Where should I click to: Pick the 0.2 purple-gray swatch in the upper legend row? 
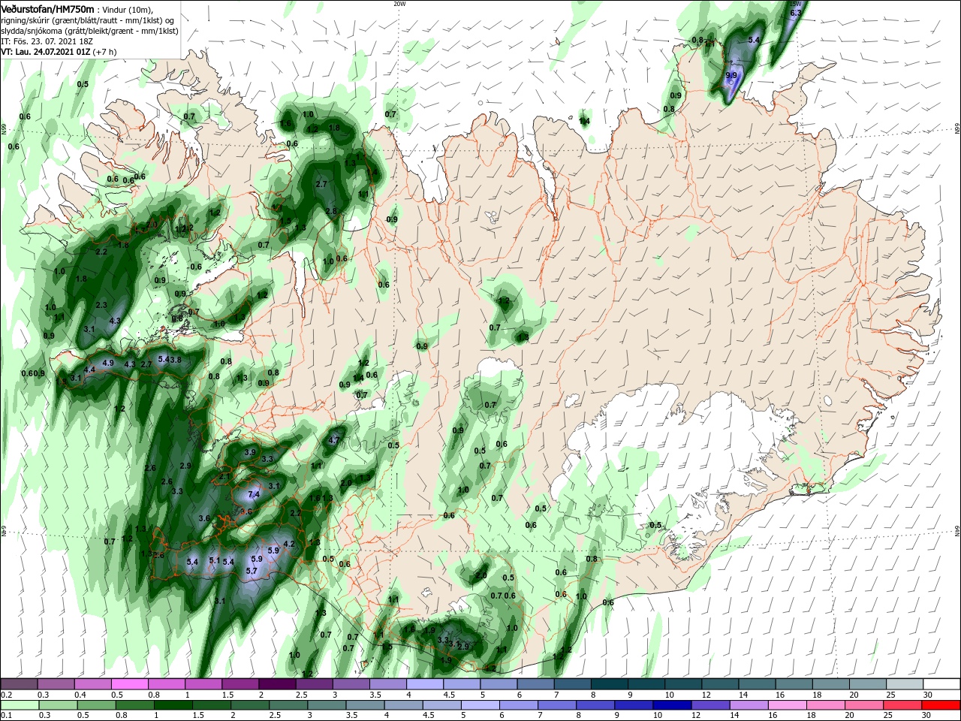pos(20,684)
